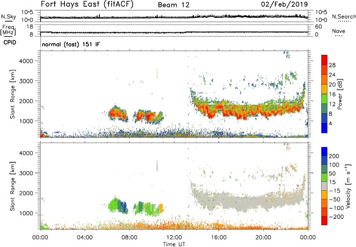Click the 'Slant Range [km]' label of power panel
This screenshot has height=247, width=356.
coord(12,94)
